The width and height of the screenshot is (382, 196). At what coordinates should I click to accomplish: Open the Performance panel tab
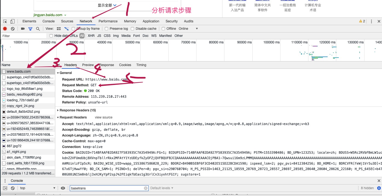[108, 21]
